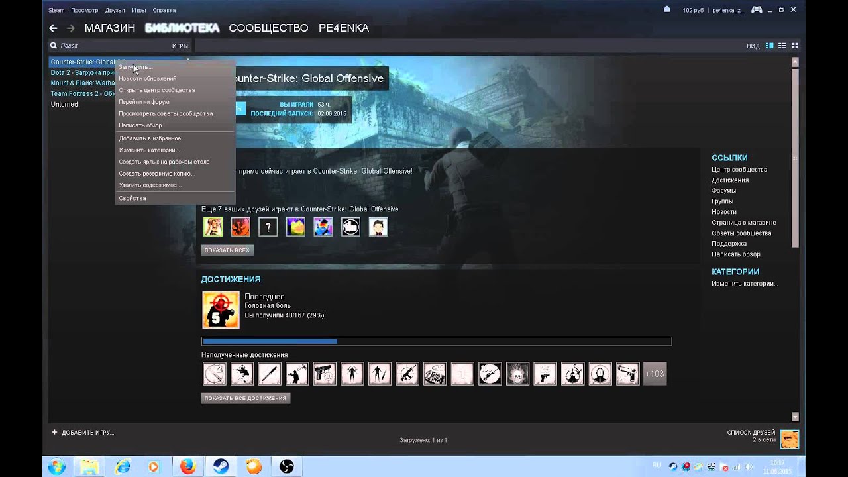Open the inbox notifications envelope icon
Viewport: 848px width, 477px height.
[667, 9]
